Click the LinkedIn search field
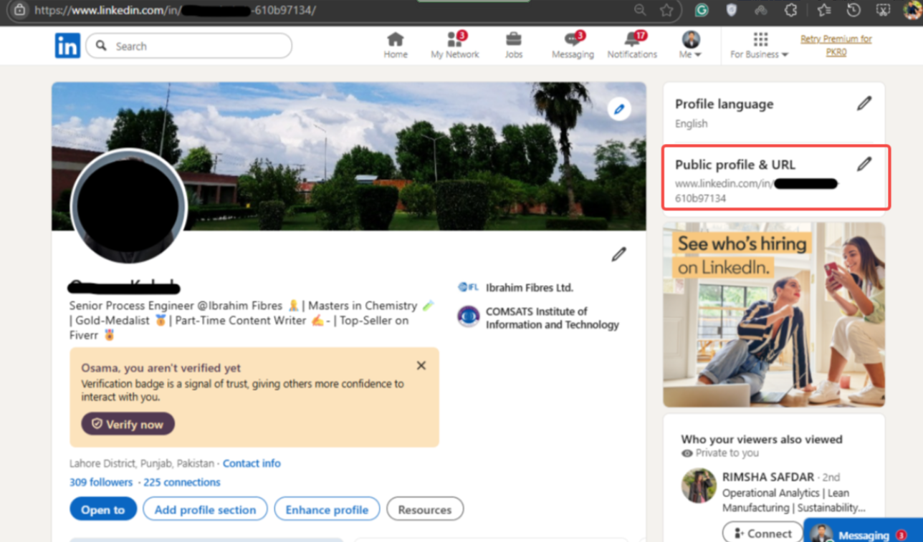This screenshot has height=542, width=923. (x=188, y=45)
